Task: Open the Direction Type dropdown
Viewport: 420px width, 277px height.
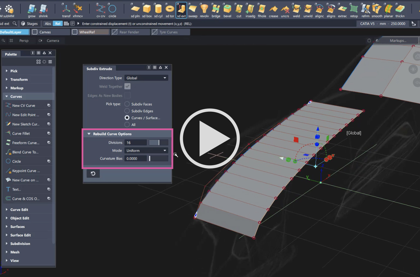Action: click(x=146, y=78)
